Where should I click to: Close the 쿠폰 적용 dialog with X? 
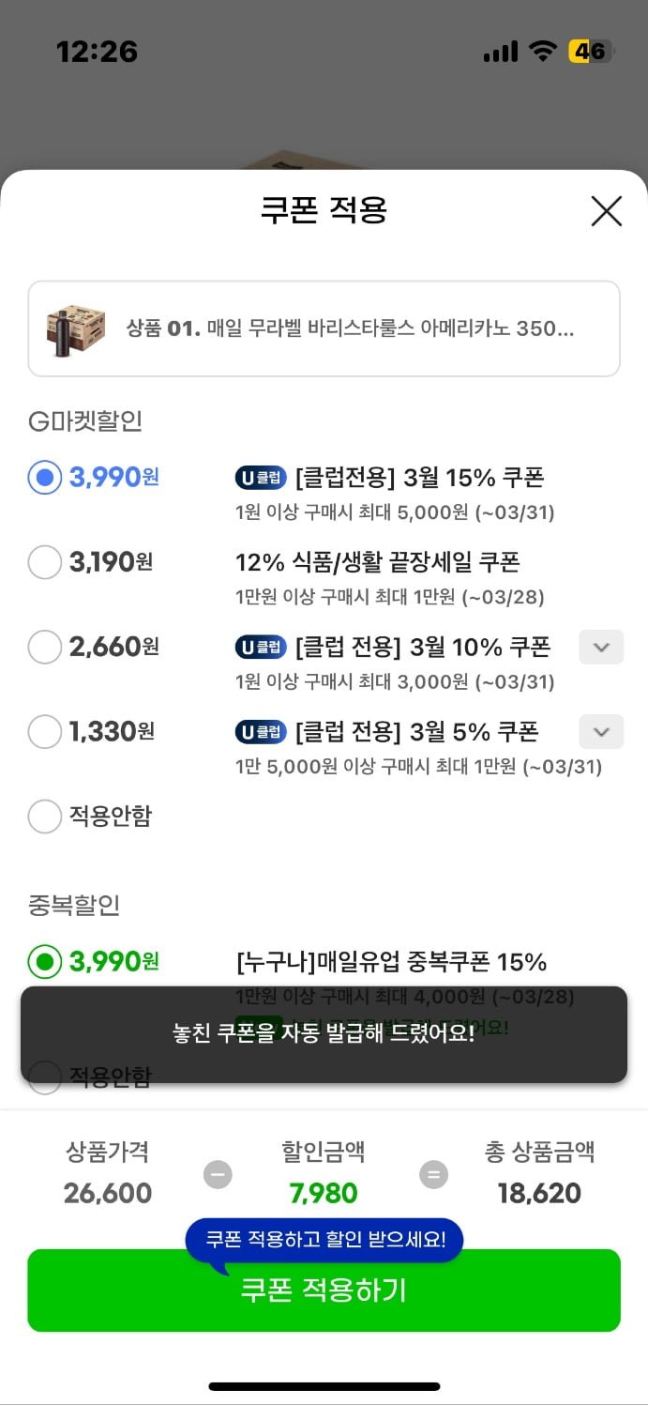[x=606, y=211]
